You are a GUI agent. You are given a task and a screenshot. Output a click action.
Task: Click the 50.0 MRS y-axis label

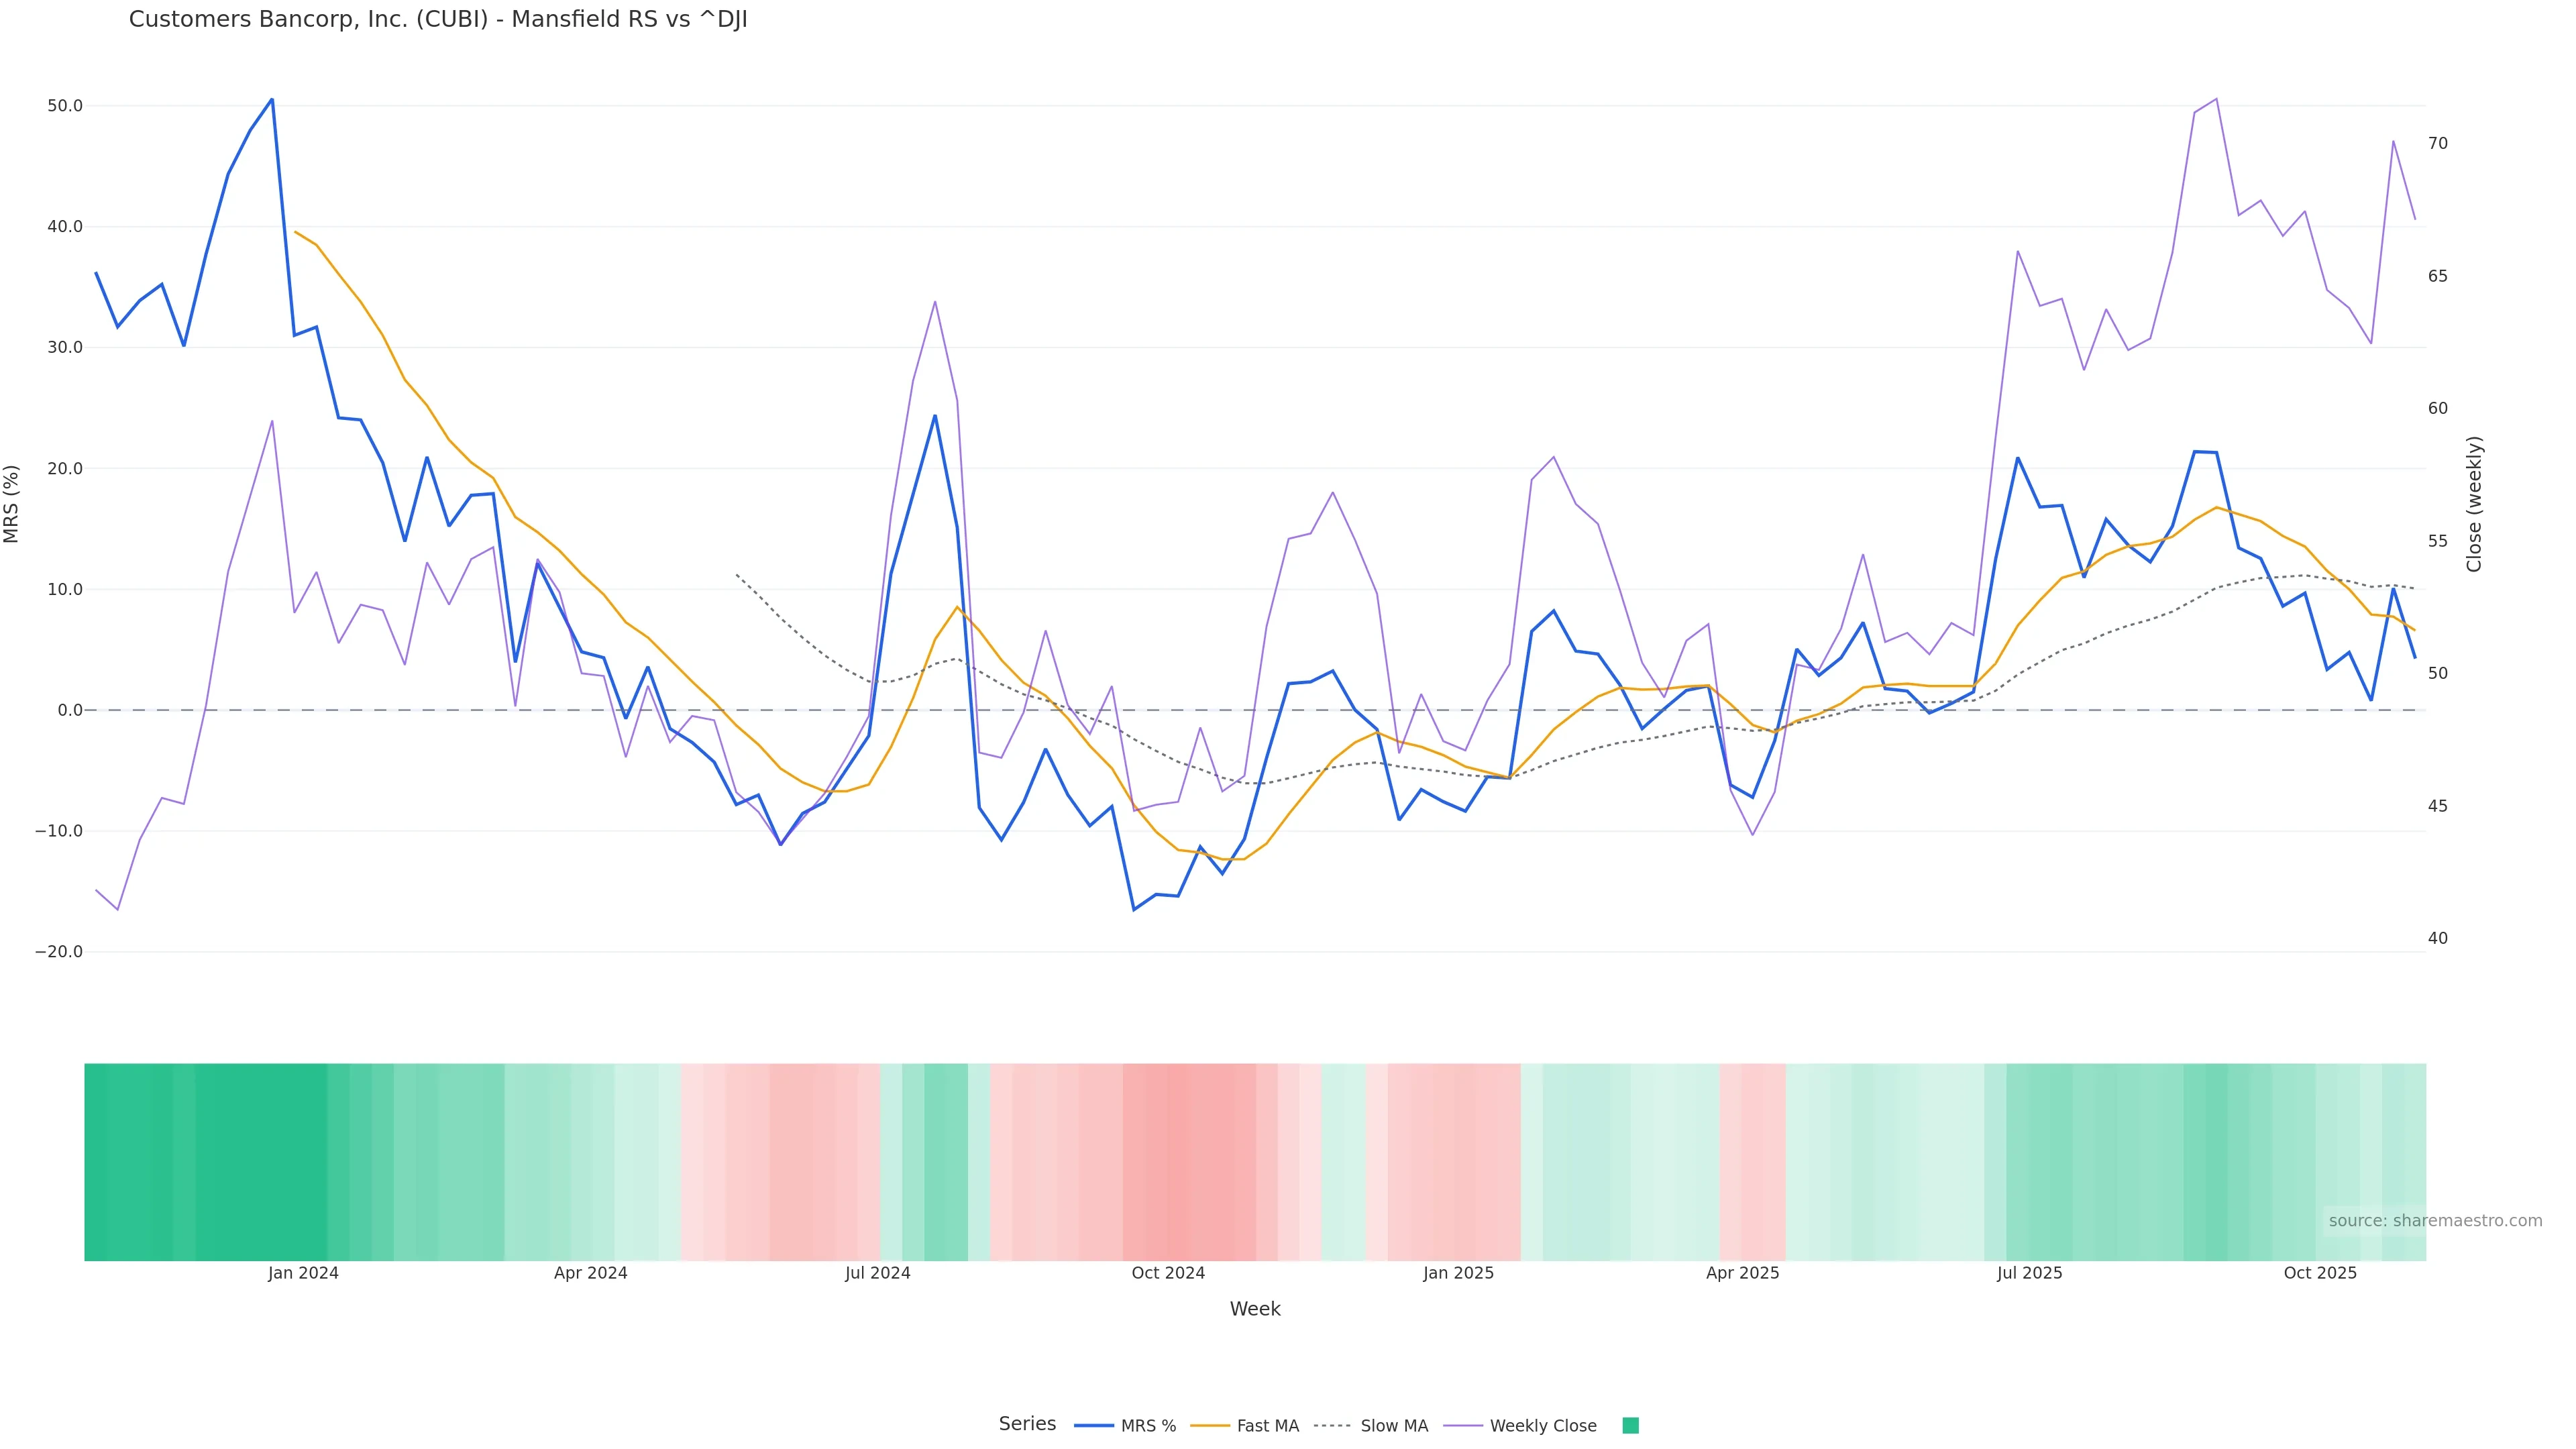(65, 106)
